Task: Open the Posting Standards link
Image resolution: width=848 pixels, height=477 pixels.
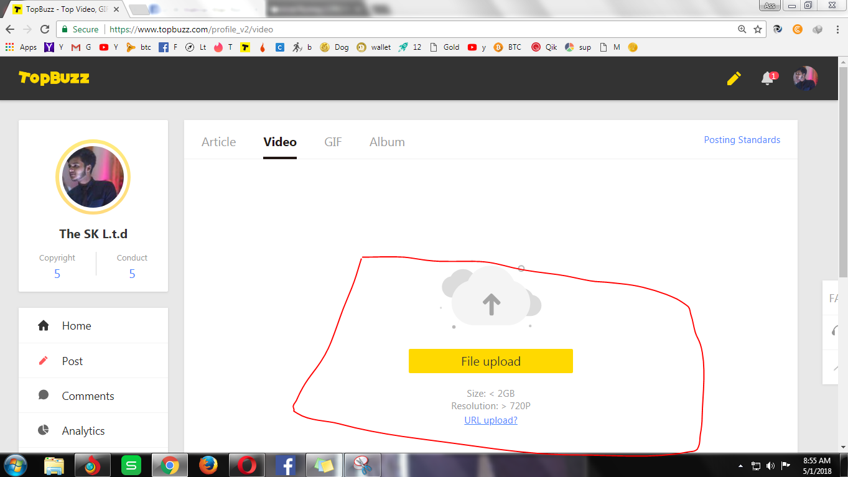Action: 742,140
